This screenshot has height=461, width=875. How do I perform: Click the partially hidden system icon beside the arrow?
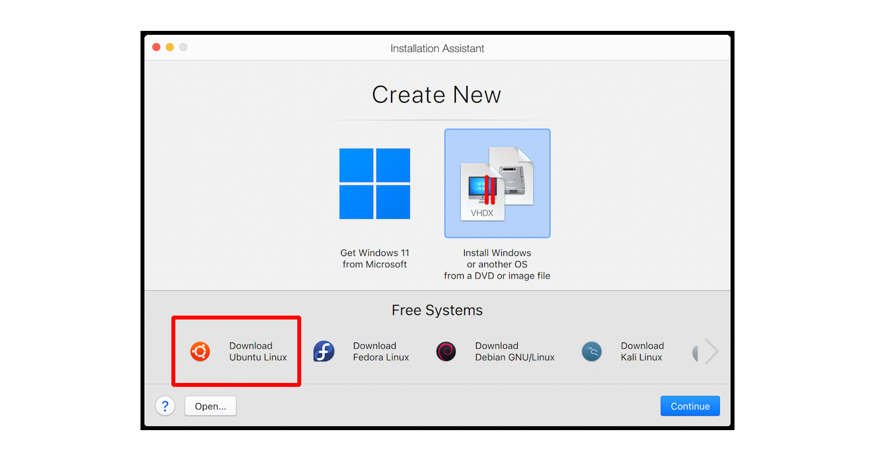coord(695,353)
